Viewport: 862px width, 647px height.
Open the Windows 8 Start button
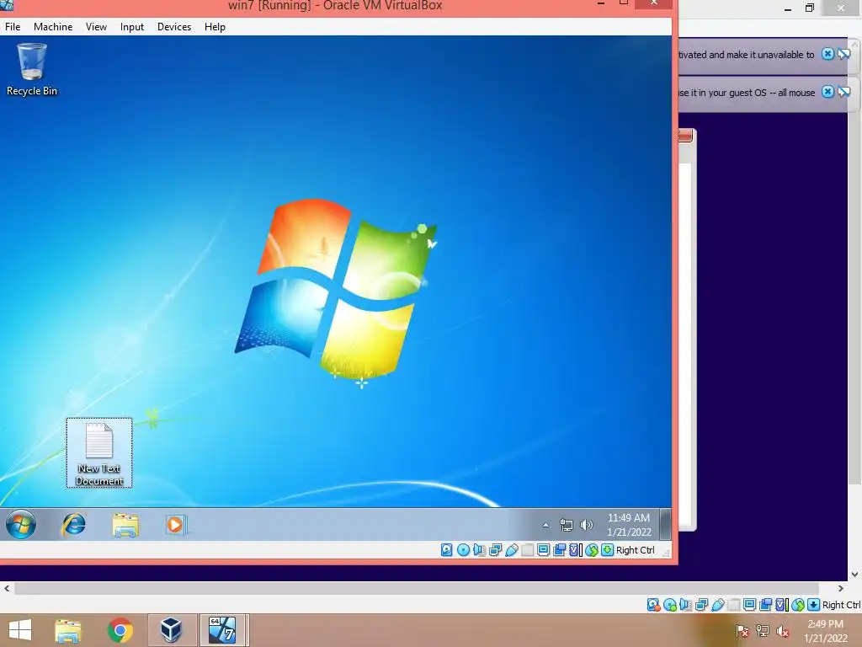click(20, 630)
